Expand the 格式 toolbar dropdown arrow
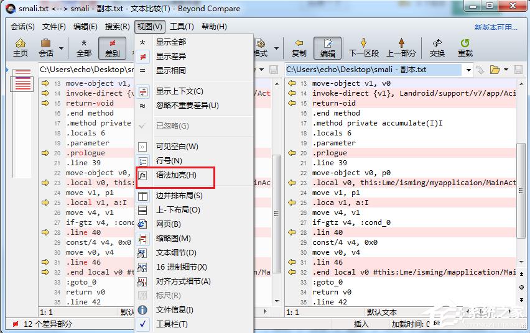The image size is (530, 333). (276, 48)
